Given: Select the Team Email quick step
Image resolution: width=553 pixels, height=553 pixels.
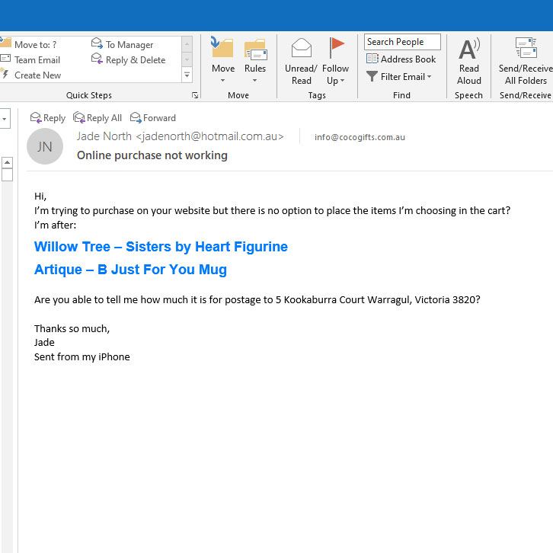Looking at the screenshot, I should 31,60.
